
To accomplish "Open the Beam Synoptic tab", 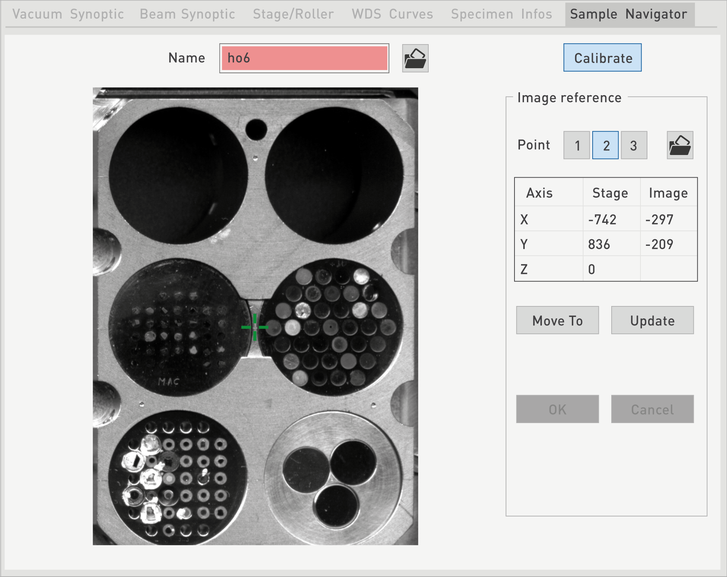I will (x=187, y=14).
